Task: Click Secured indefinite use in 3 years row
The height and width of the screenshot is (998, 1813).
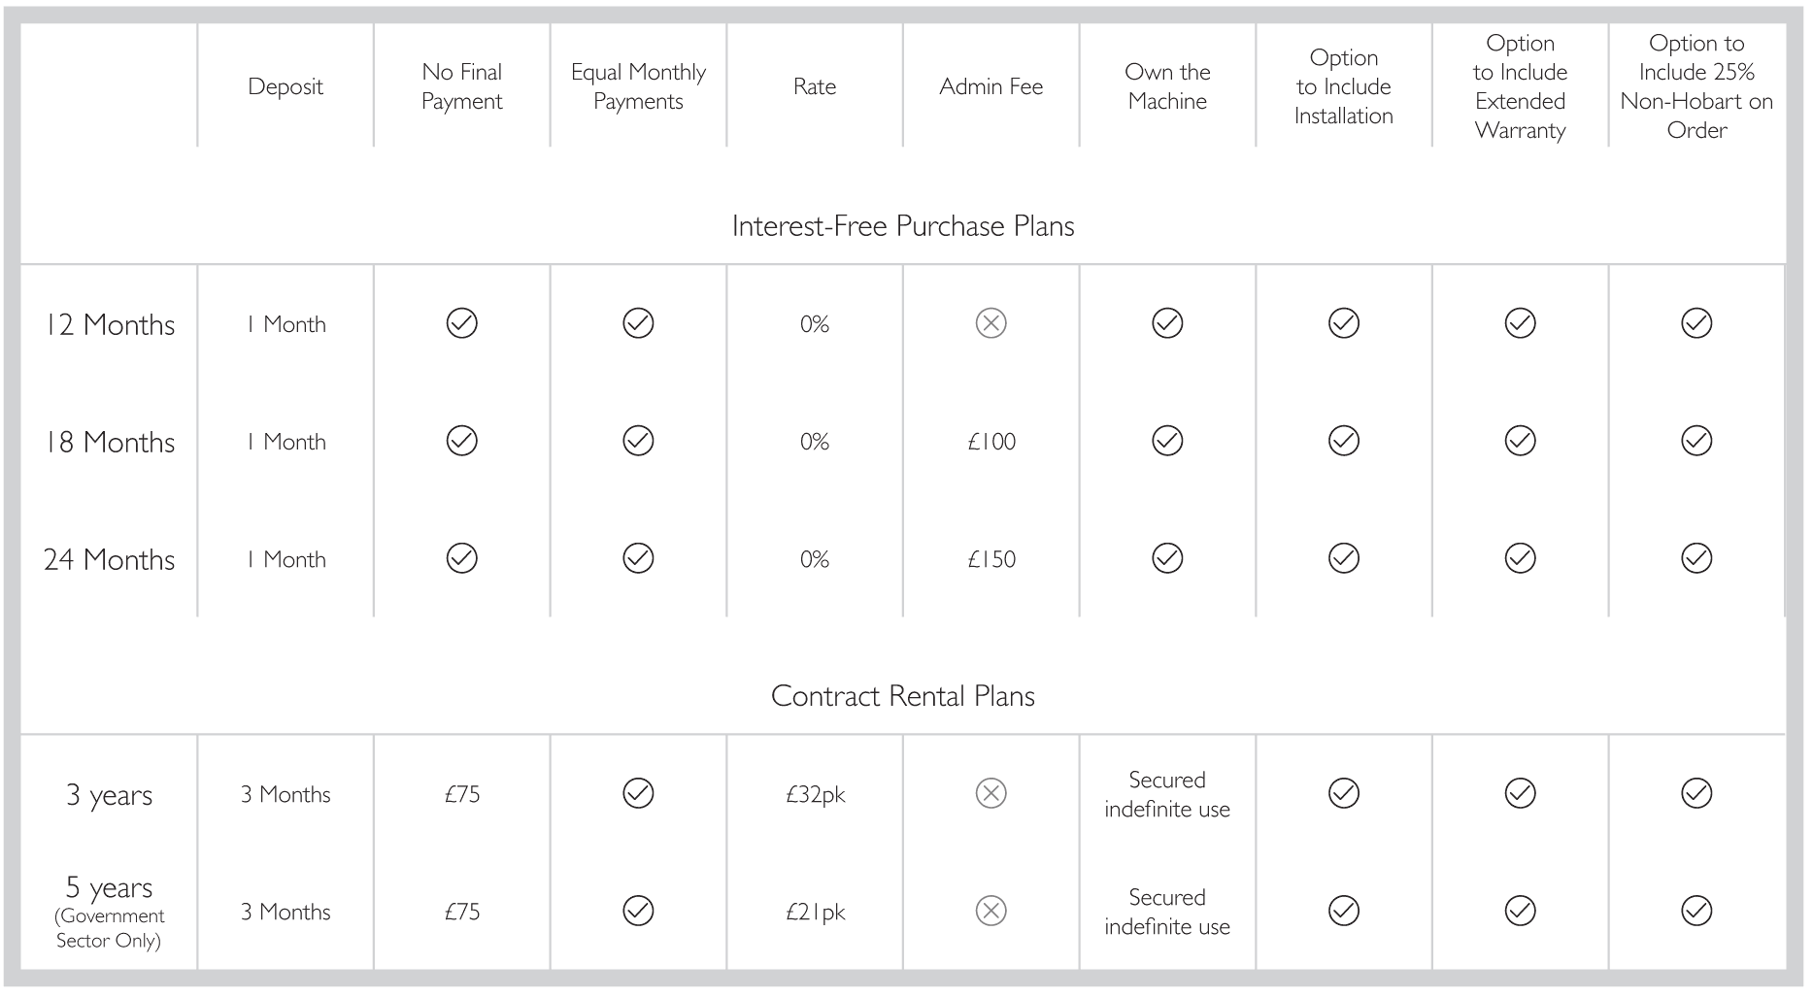Action: (x=1167, y=794)
